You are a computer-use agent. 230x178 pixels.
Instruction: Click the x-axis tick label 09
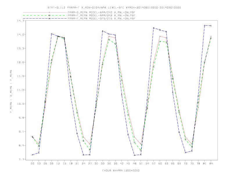(51, 163)
